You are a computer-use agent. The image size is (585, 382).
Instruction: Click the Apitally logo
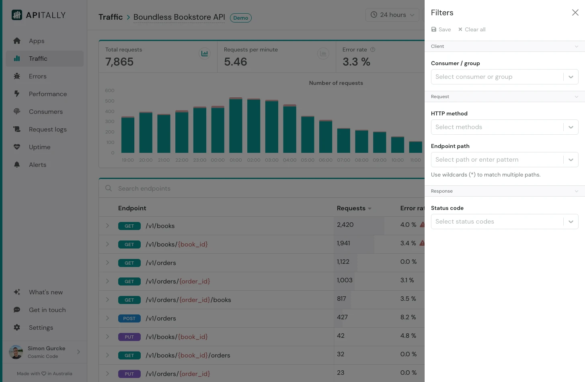pyautogui.click(x=38, y=15)
